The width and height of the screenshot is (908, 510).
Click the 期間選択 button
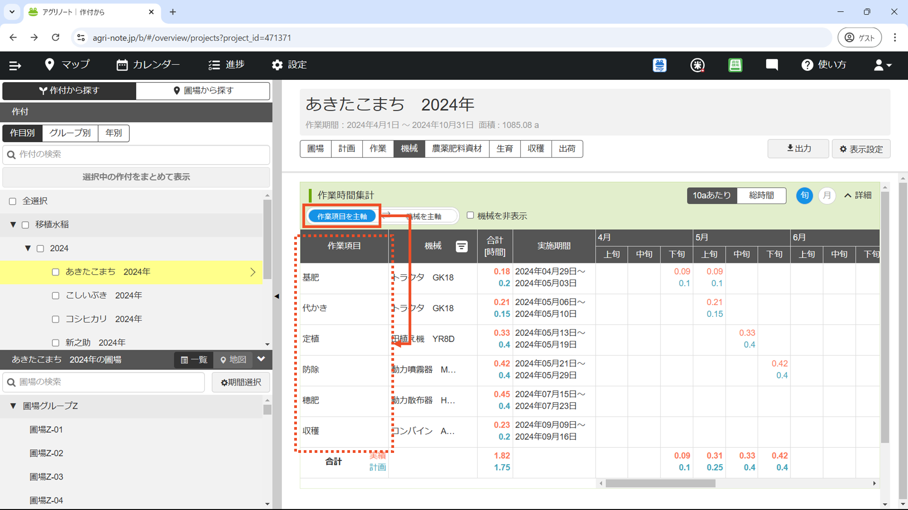coord(241,382)
